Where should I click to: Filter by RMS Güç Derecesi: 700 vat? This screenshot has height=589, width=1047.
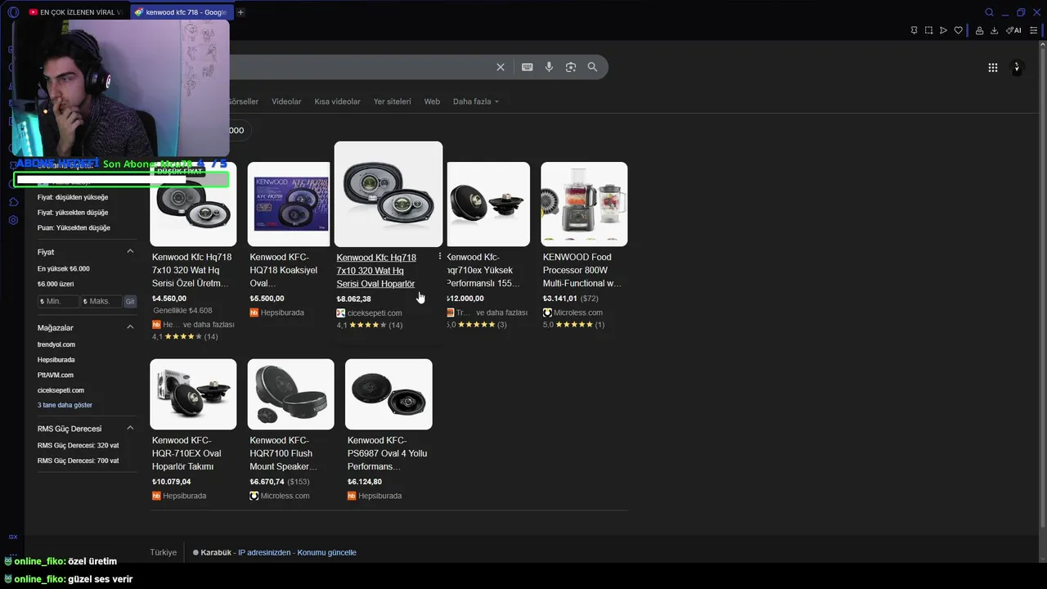[x=78, y=461]
